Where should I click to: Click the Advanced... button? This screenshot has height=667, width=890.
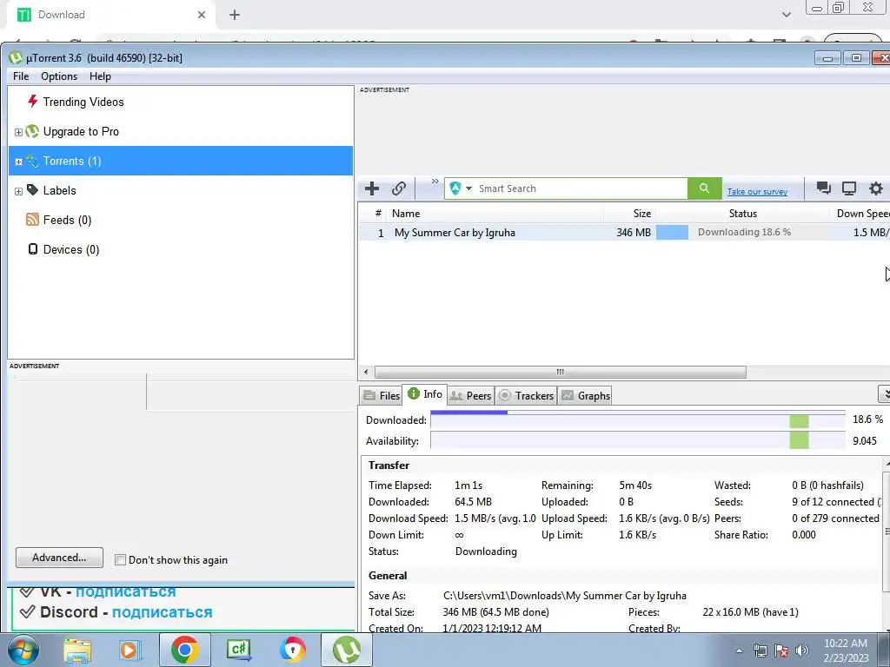click(59, 558)
